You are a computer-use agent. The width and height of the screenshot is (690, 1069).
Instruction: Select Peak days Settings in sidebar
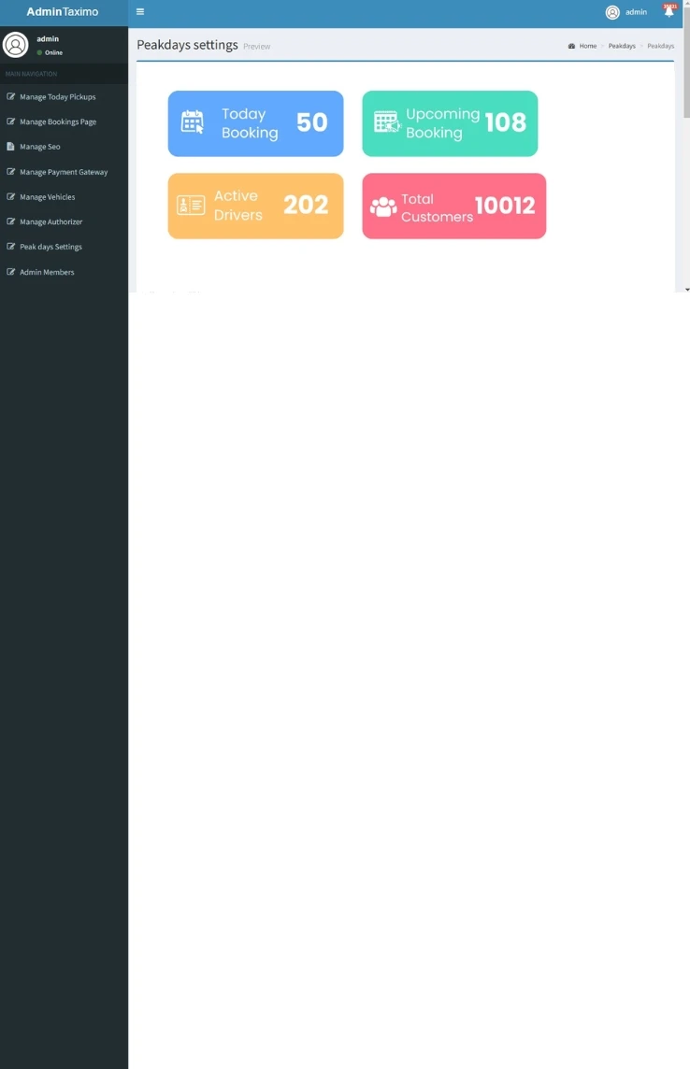(x=50, y=247)
